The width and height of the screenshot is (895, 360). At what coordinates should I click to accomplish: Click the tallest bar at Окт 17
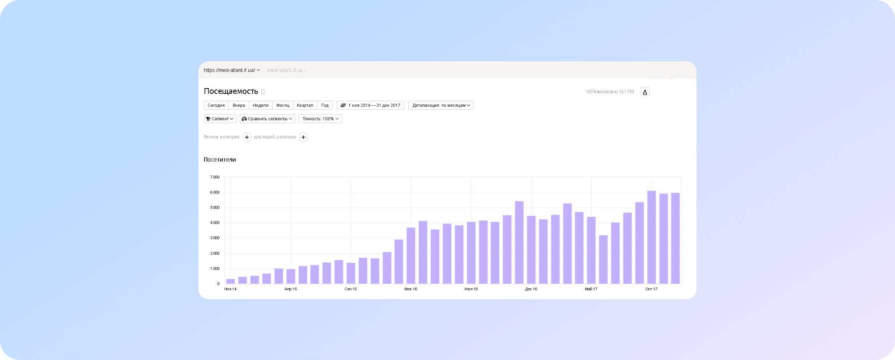[x=651, y=237]
